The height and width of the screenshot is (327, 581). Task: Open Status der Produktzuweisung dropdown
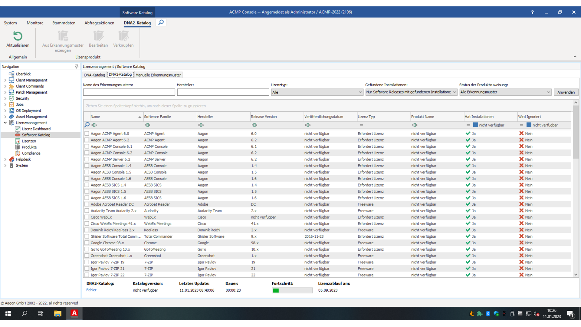[505, 92]
